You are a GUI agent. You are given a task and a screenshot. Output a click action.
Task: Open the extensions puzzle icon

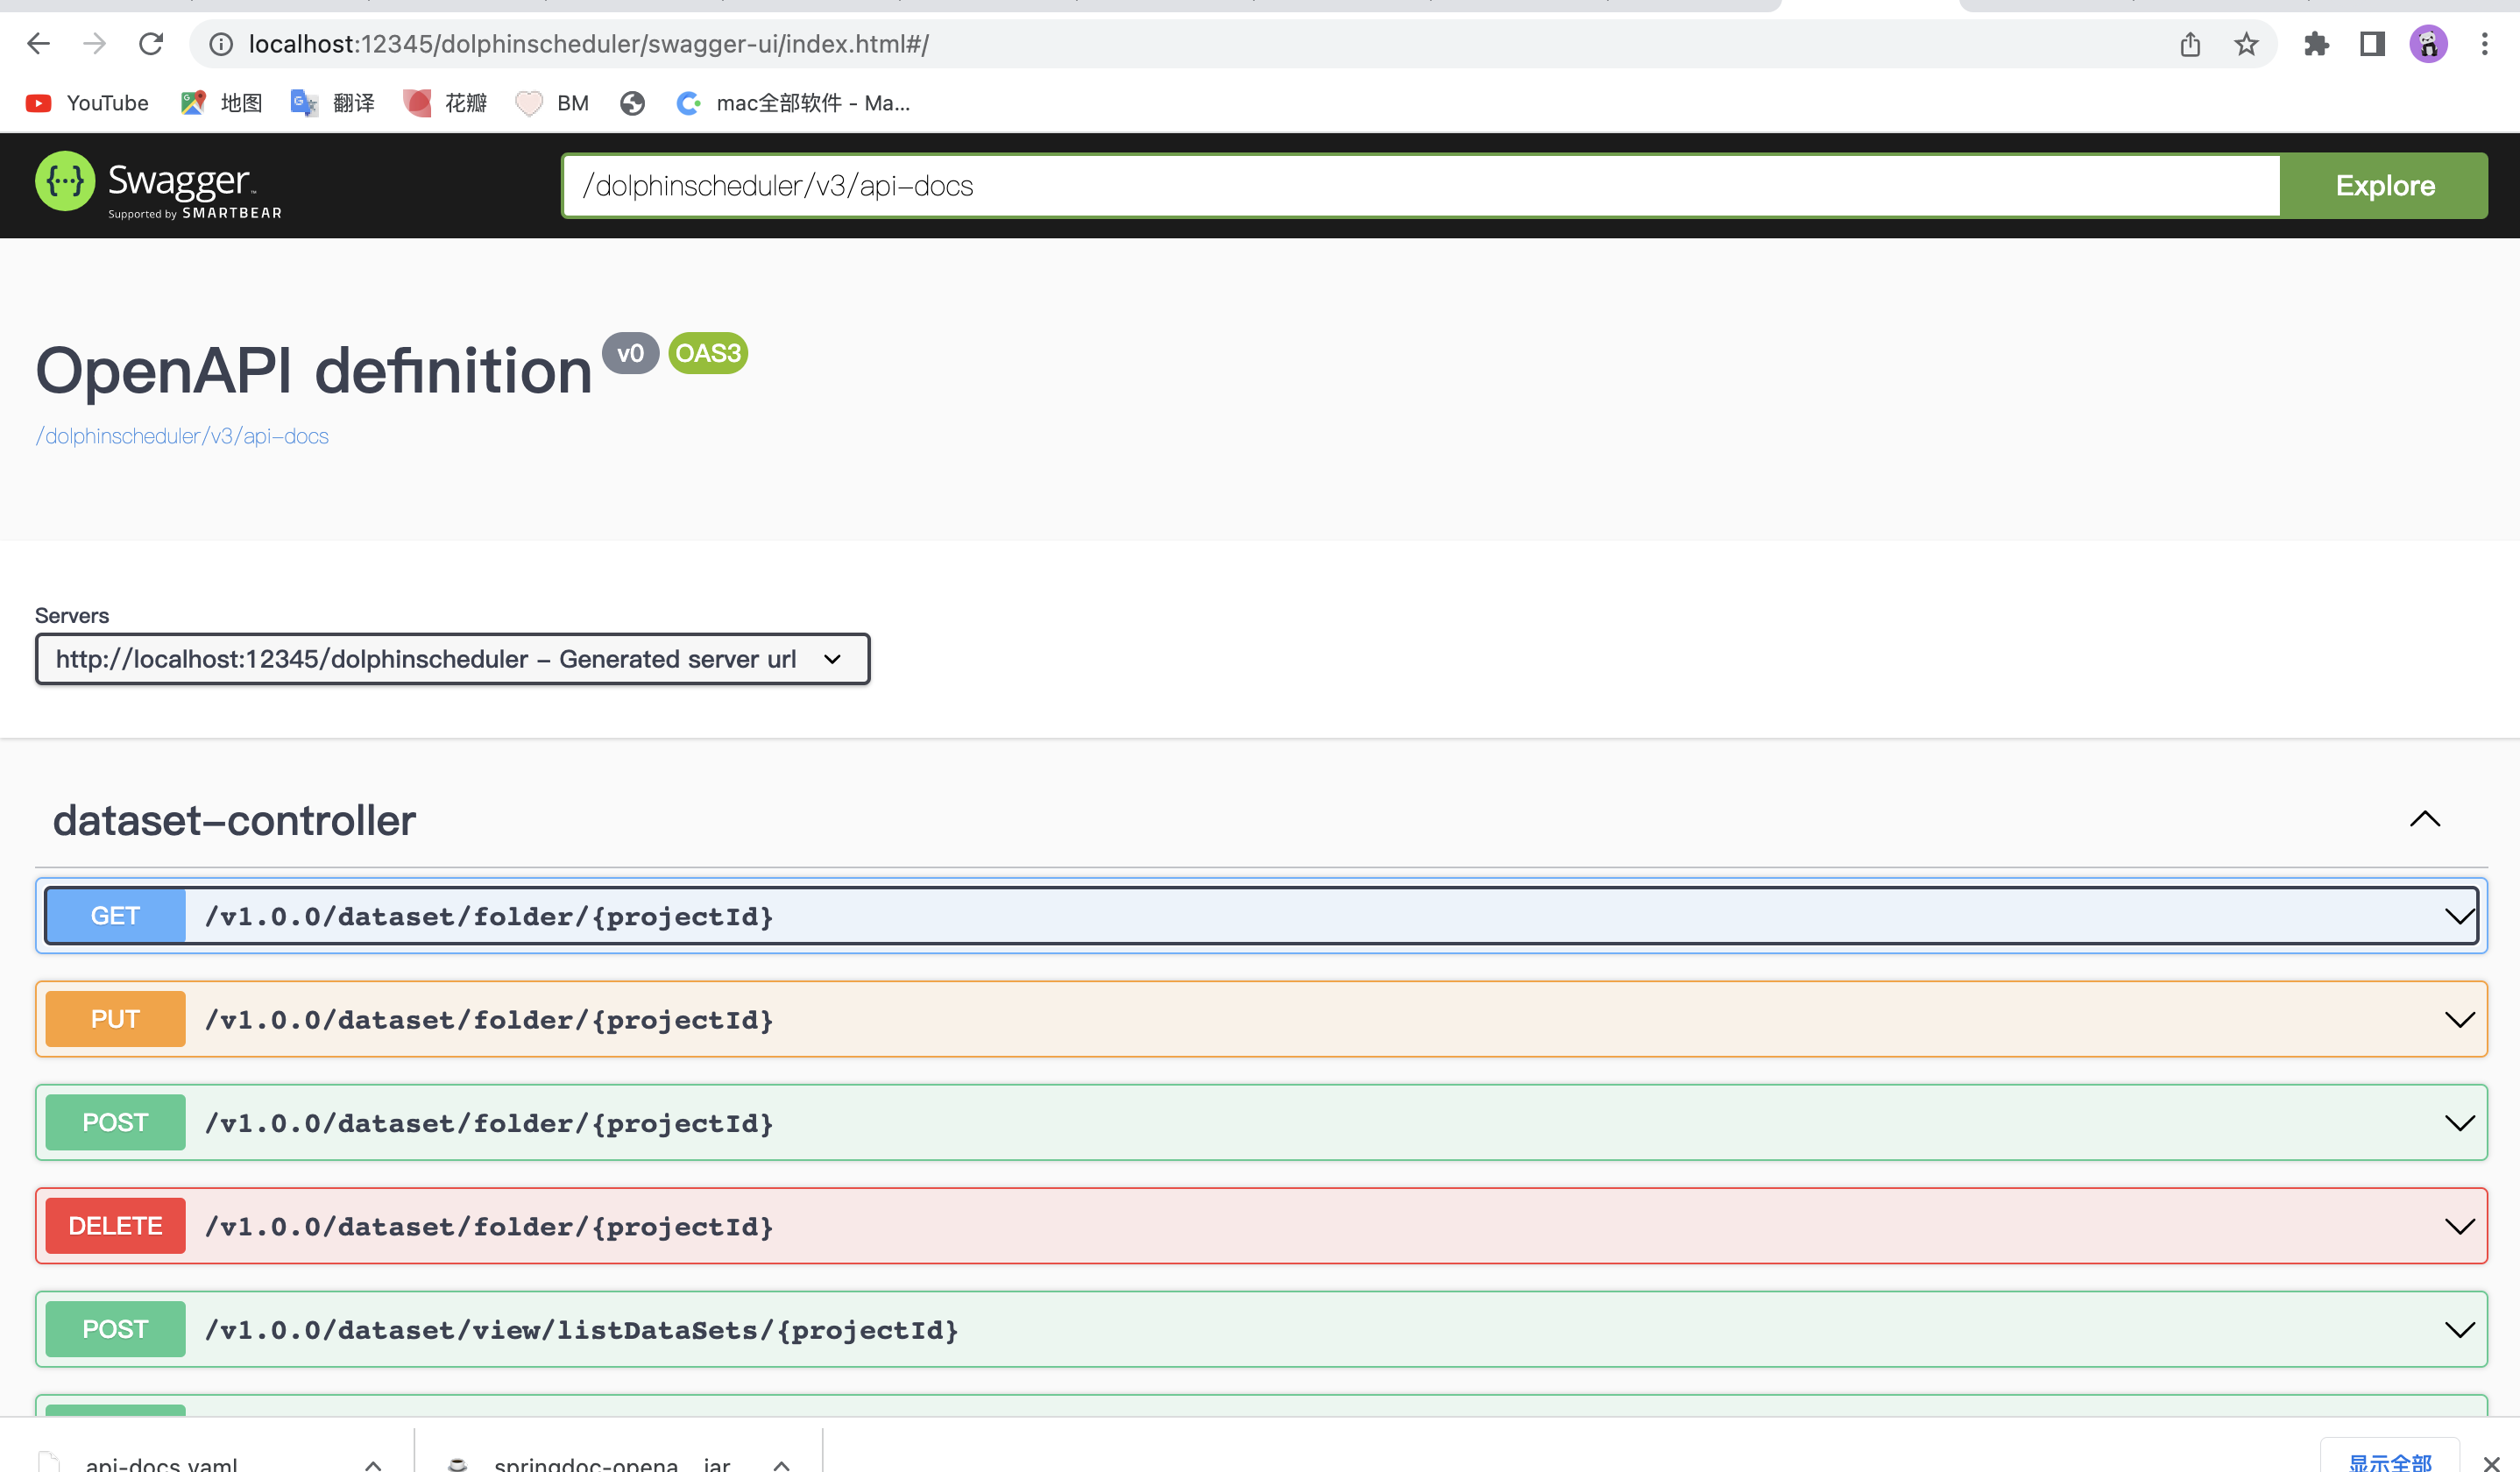2316,44
